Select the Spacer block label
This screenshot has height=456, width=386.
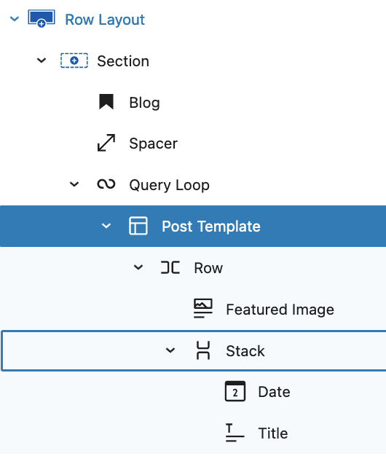(x=153, y=144)
